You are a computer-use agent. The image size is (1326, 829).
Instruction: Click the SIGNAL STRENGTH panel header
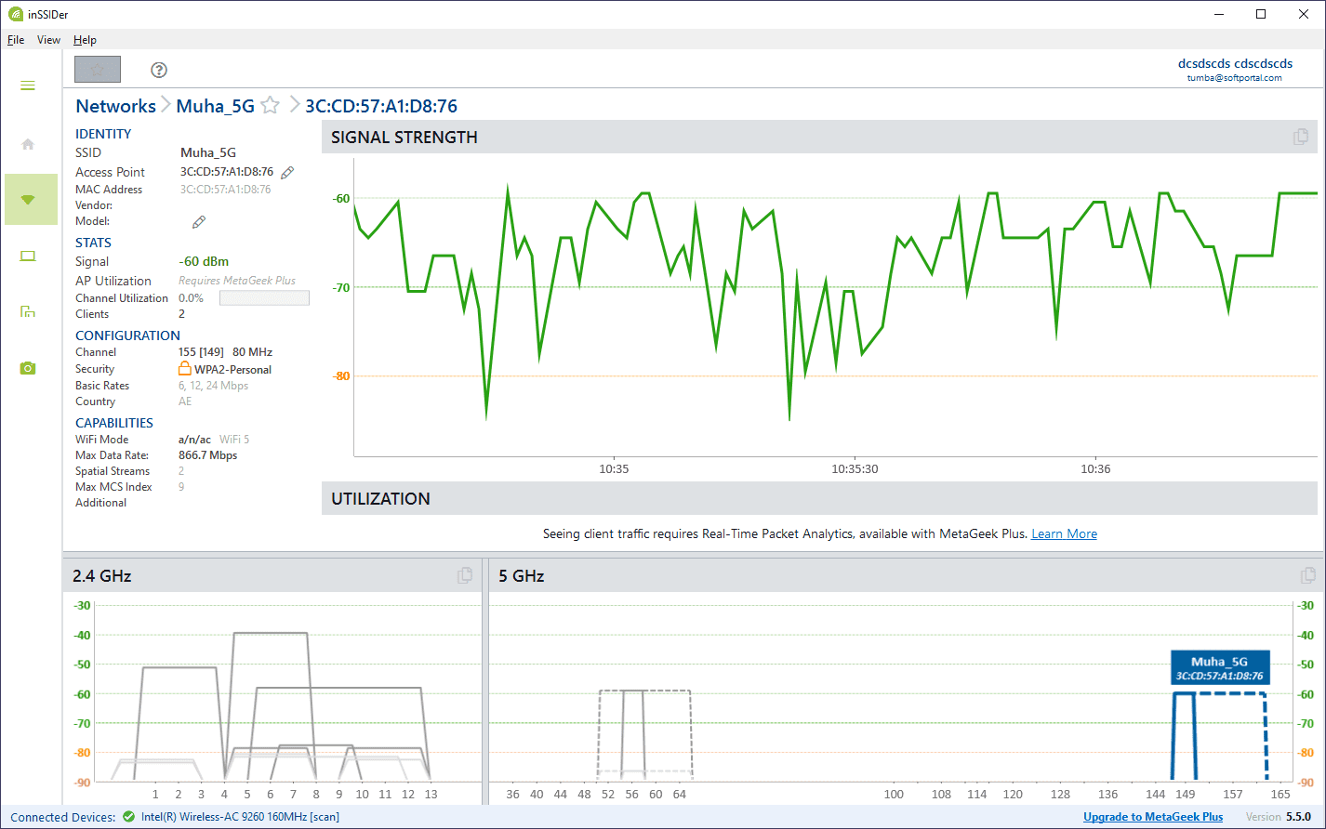(819, 137)
